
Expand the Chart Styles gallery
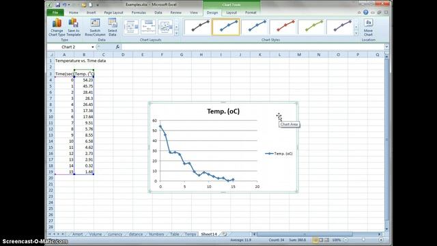tap(356, 33)
